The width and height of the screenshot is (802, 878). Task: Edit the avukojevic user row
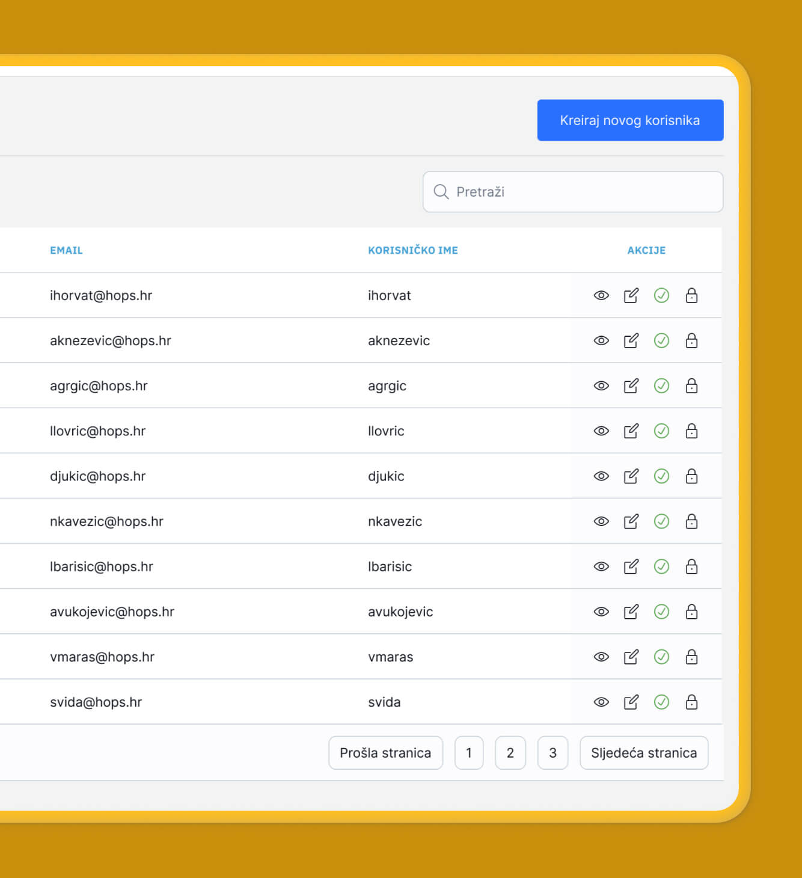click(631, 612)
